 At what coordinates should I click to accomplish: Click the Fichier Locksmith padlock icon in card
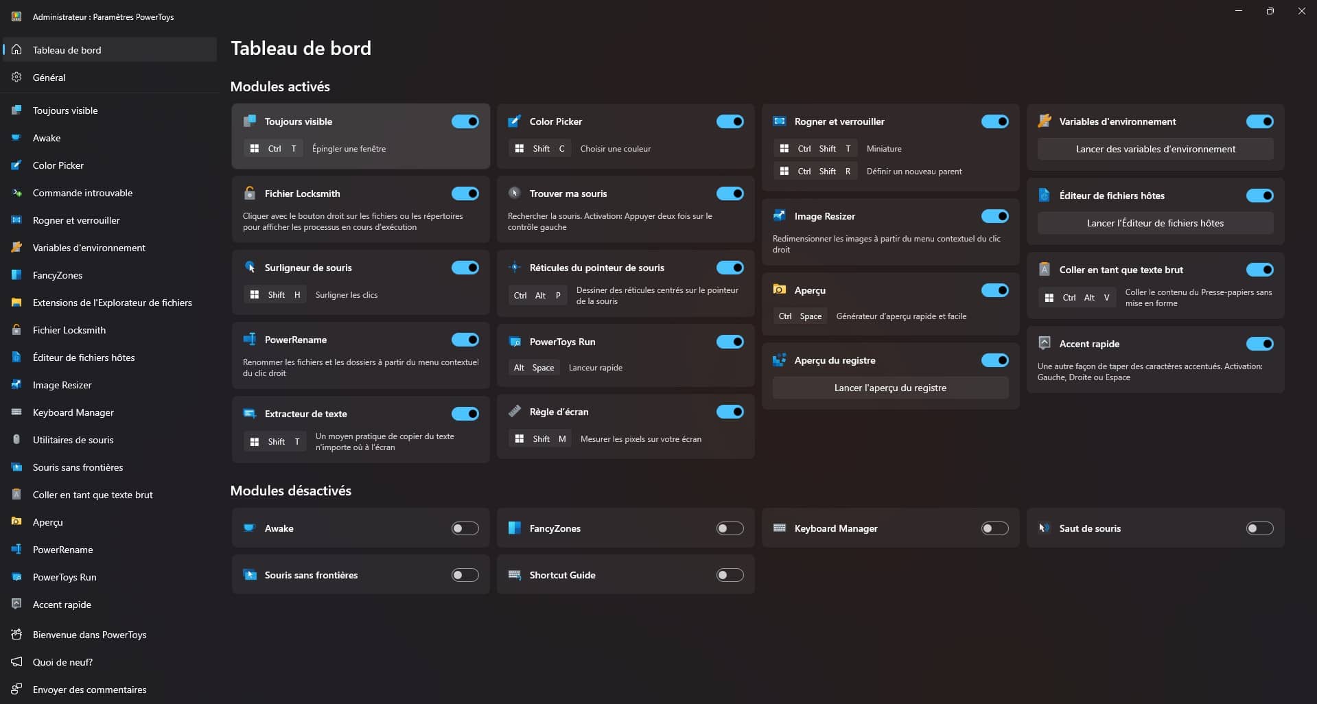[250, 193]
